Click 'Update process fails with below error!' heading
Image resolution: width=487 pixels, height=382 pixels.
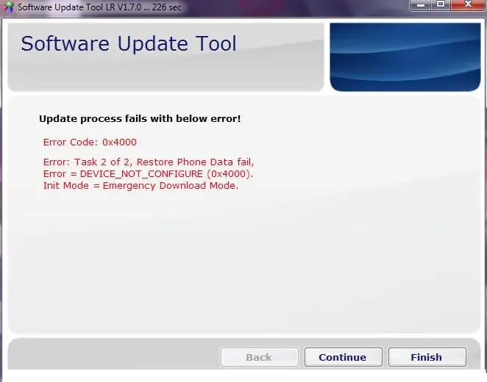[140, 119]
